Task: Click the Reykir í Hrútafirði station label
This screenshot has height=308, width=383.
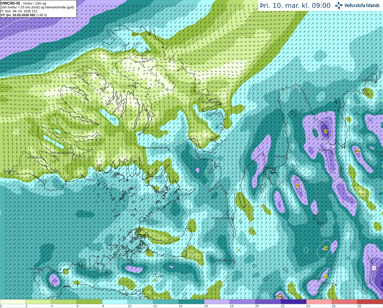Action: (222, 218)
